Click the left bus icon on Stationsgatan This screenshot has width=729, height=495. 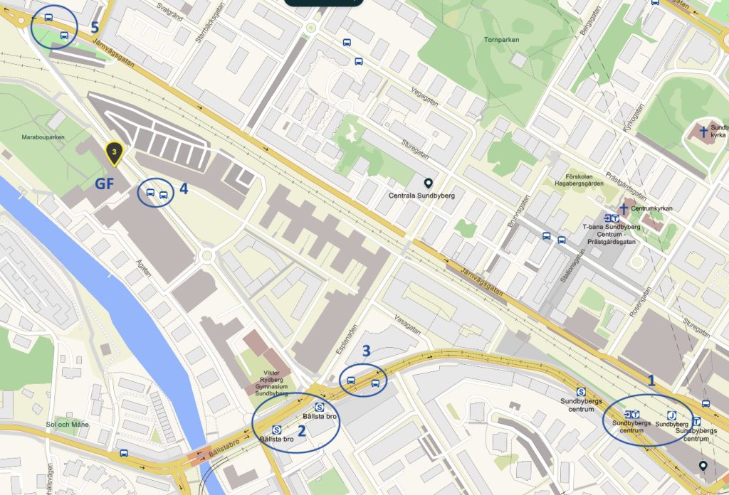click(x=547, y=236)
